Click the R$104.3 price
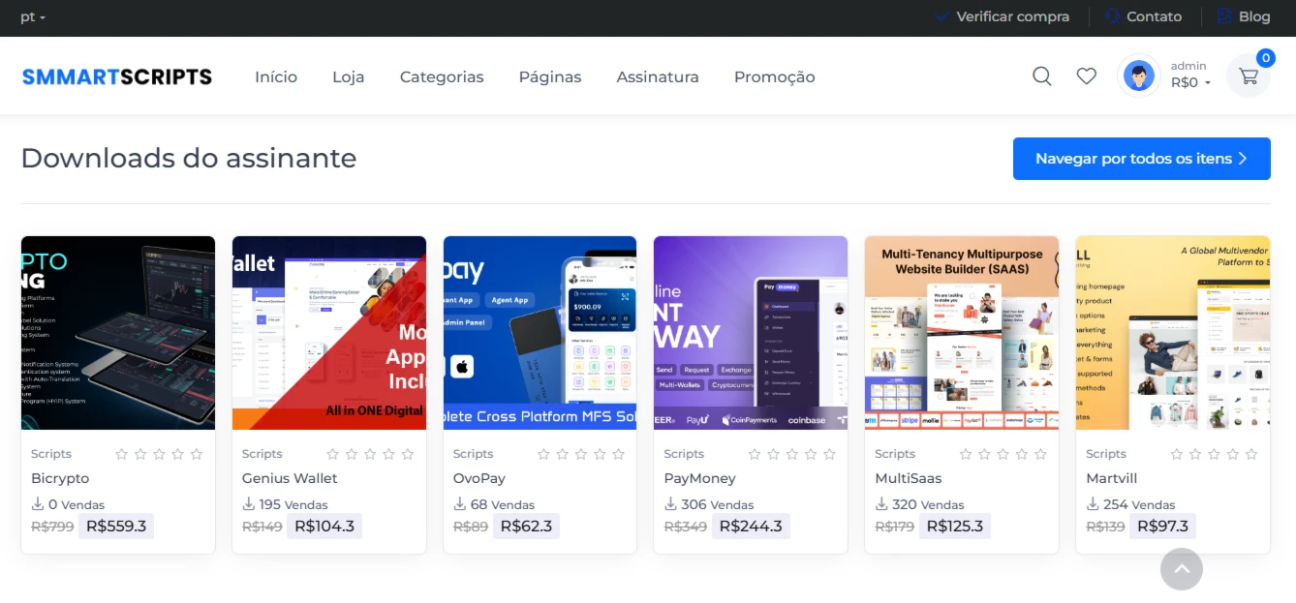1296x603 pixels. pos(324,527)
